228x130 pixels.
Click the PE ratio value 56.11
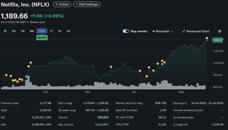[x=162, y=117]
